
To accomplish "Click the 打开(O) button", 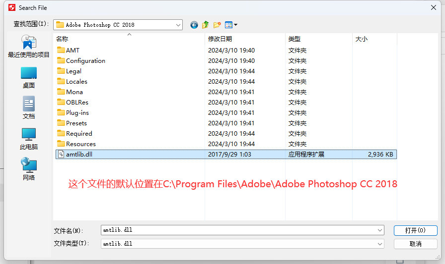I will coord(416,230).
